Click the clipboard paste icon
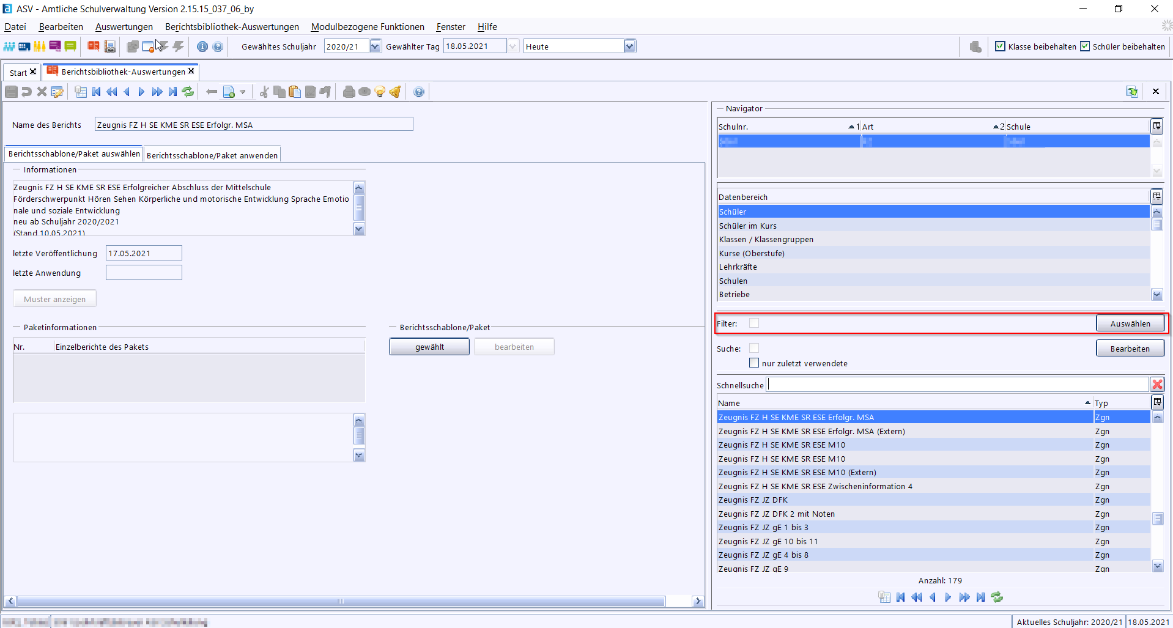 click(x=295, y=92)
